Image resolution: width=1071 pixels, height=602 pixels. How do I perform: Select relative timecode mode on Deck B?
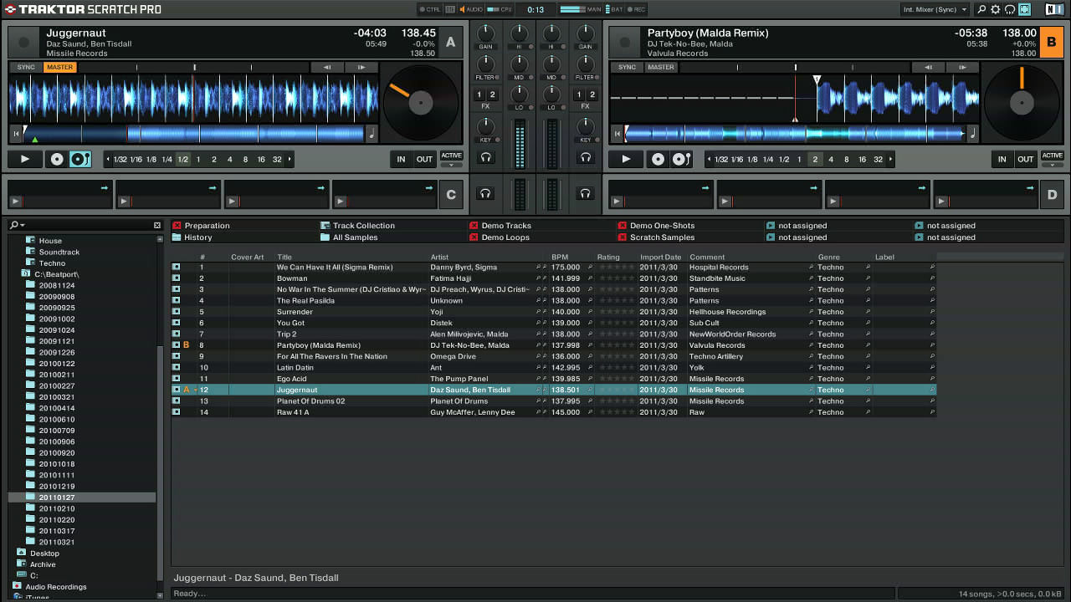click(658, 159)
